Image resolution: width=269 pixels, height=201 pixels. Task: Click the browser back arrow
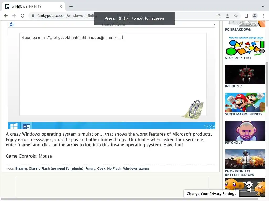(x=6, y=16)
